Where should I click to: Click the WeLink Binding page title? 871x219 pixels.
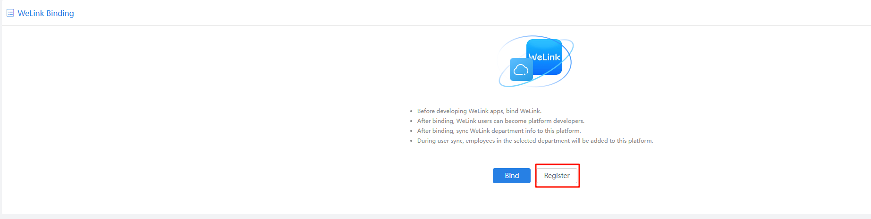46,13
